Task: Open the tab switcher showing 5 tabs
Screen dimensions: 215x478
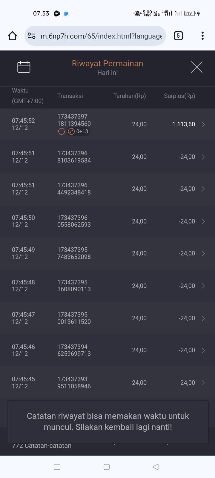Action: (178, 36)
